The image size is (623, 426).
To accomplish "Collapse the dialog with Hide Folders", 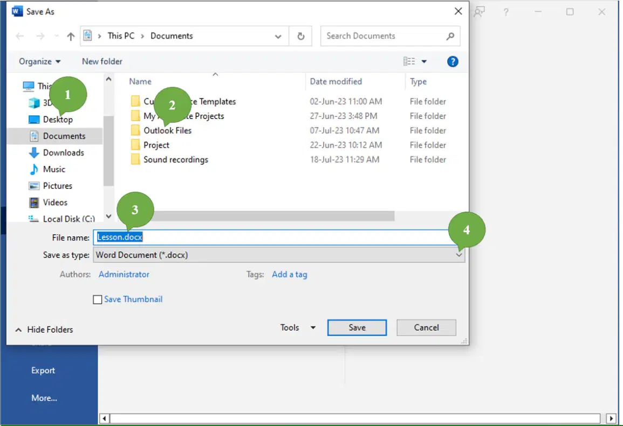I will click(x=44, y=330).
